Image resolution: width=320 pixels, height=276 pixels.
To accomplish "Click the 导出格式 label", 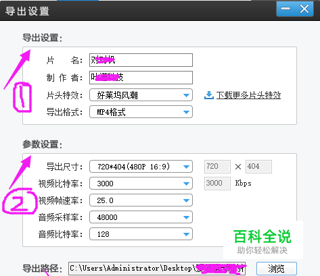I will pyautogui.click(x=64, y=112).
